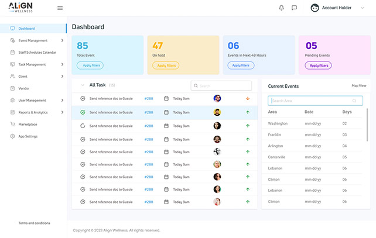Click the Vendor sidebar icon
The image size is (376, 238).
pos(12,88)
